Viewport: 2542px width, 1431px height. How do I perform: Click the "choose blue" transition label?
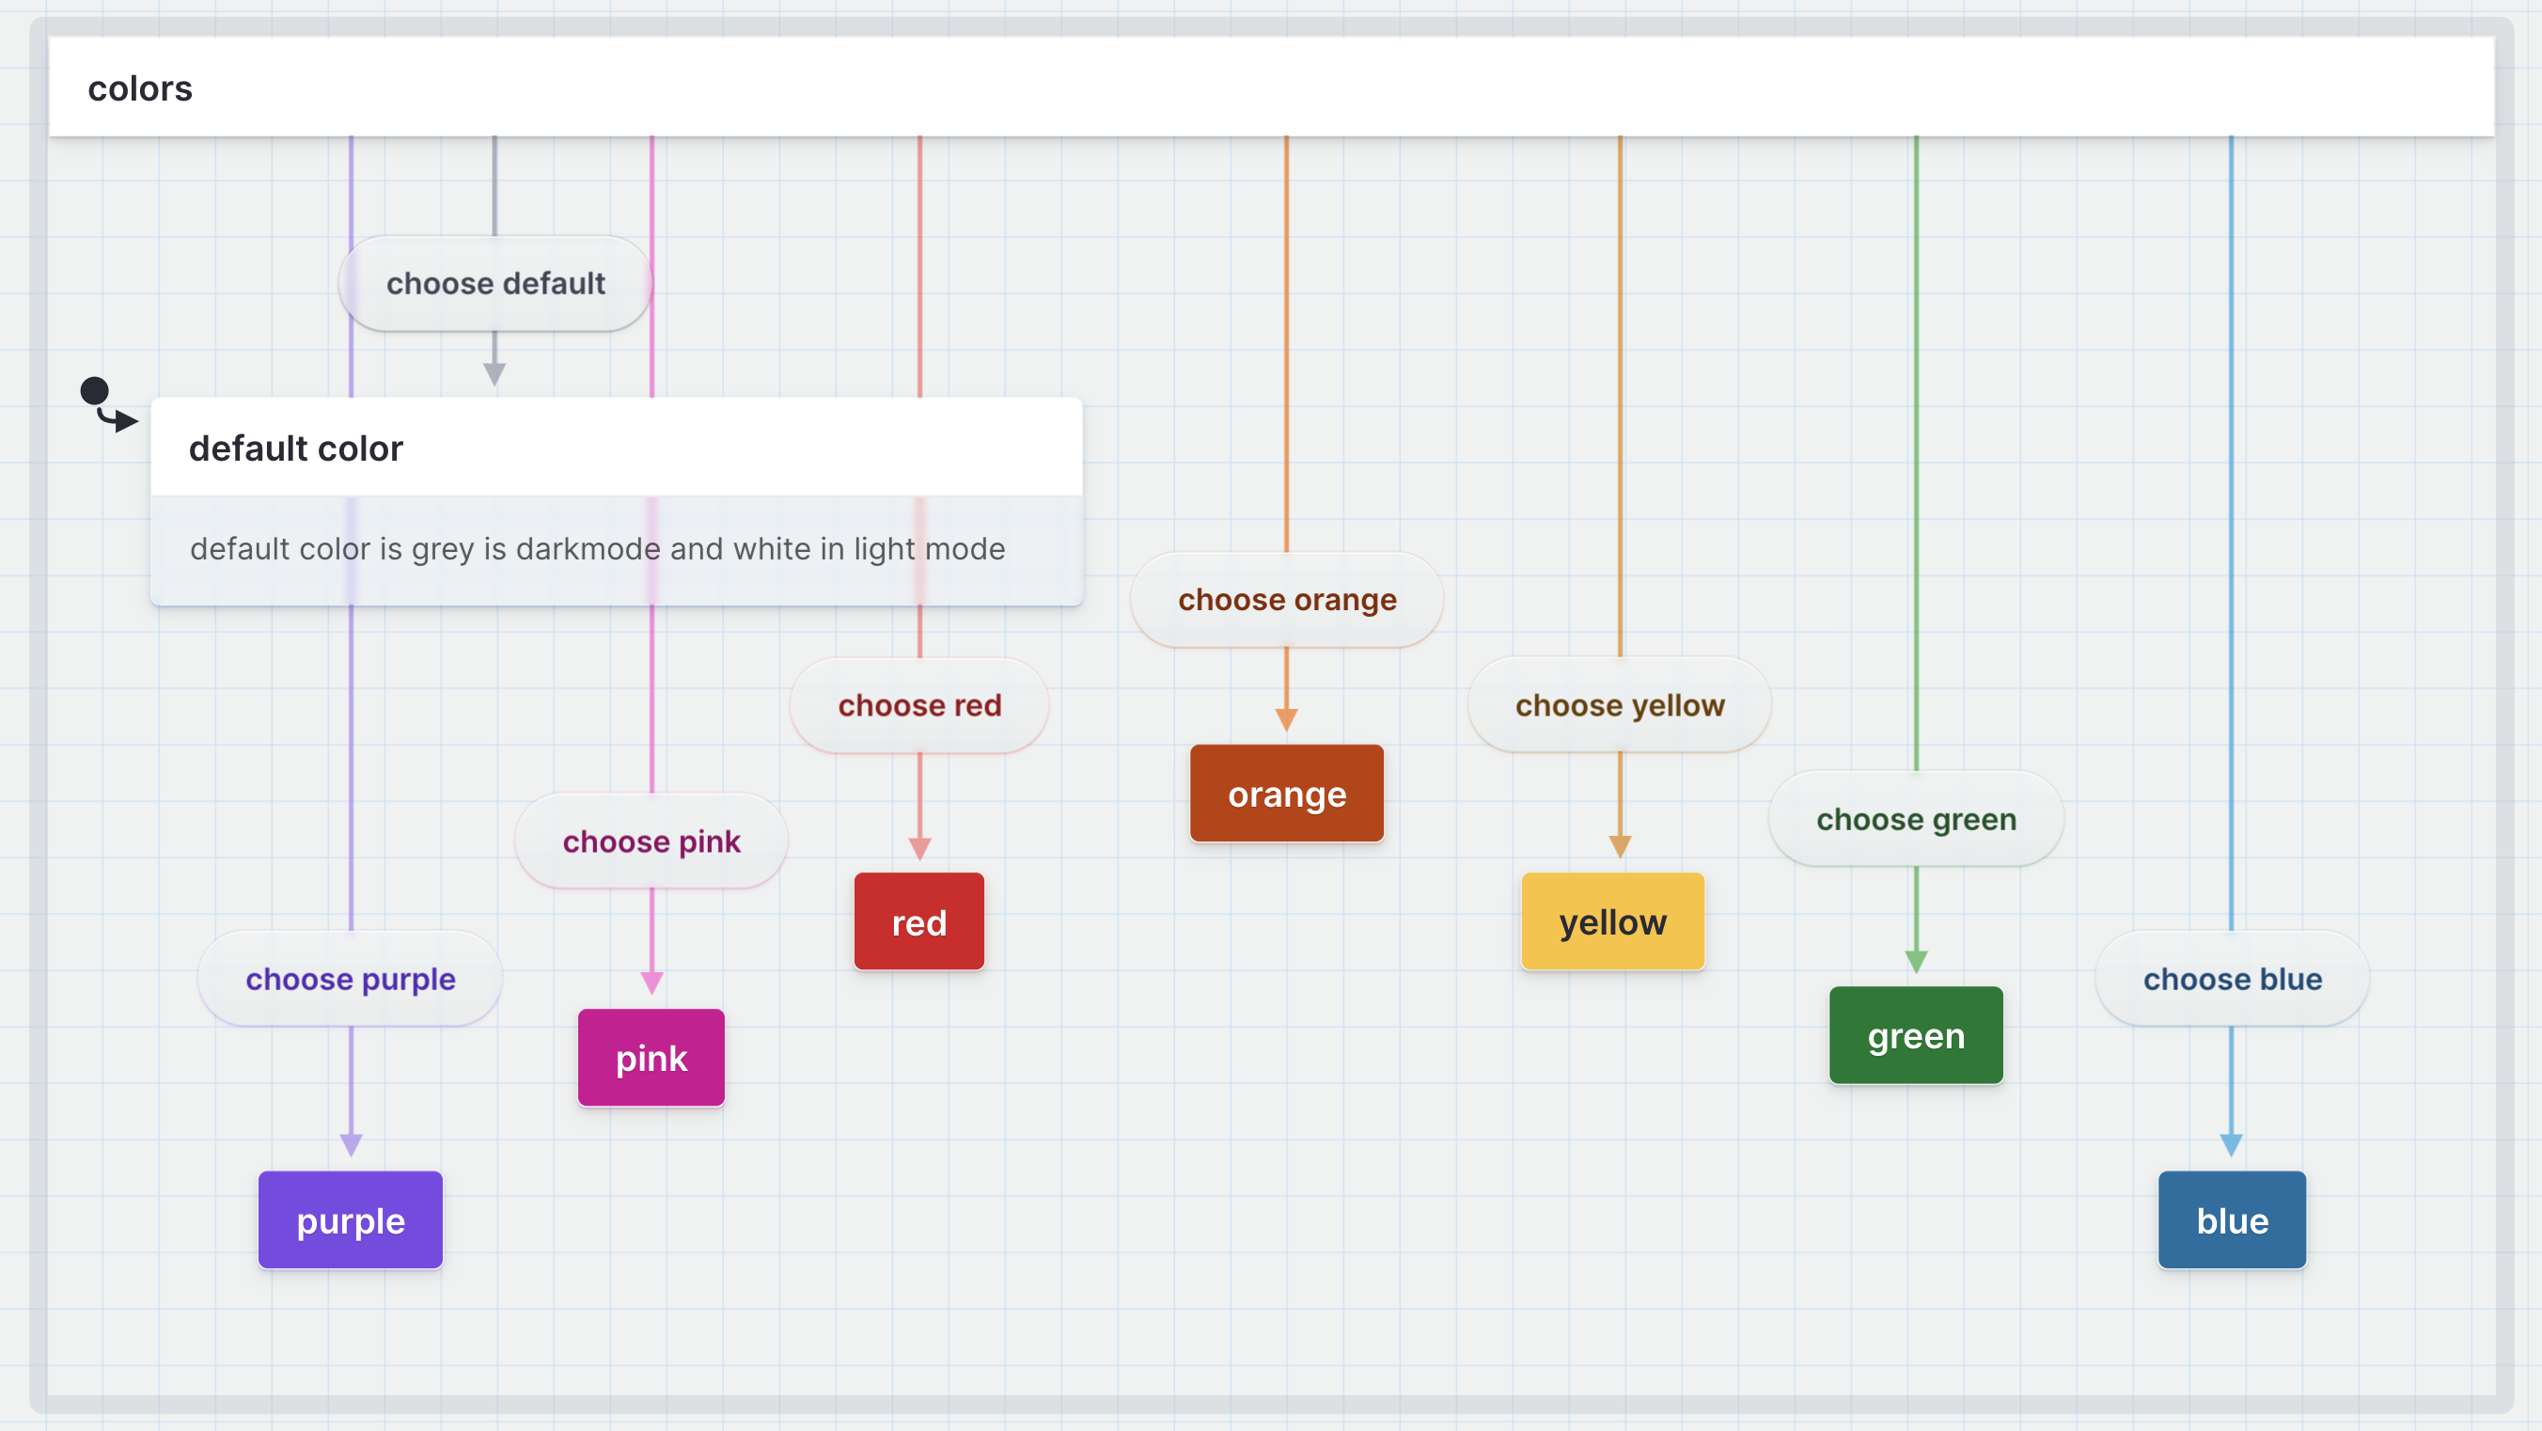click(x=2231, y=978)
